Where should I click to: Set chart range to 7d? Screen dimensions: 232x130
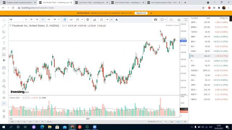36,122
